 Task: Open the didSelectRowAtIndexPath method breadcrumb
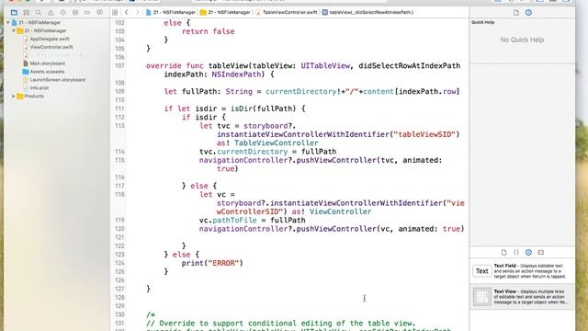click(x=367, y=12)
